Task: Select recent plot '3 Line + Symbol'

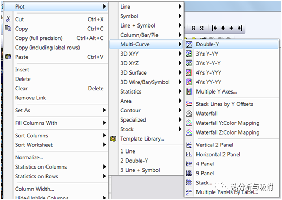Action: click(x=146, y=170)
